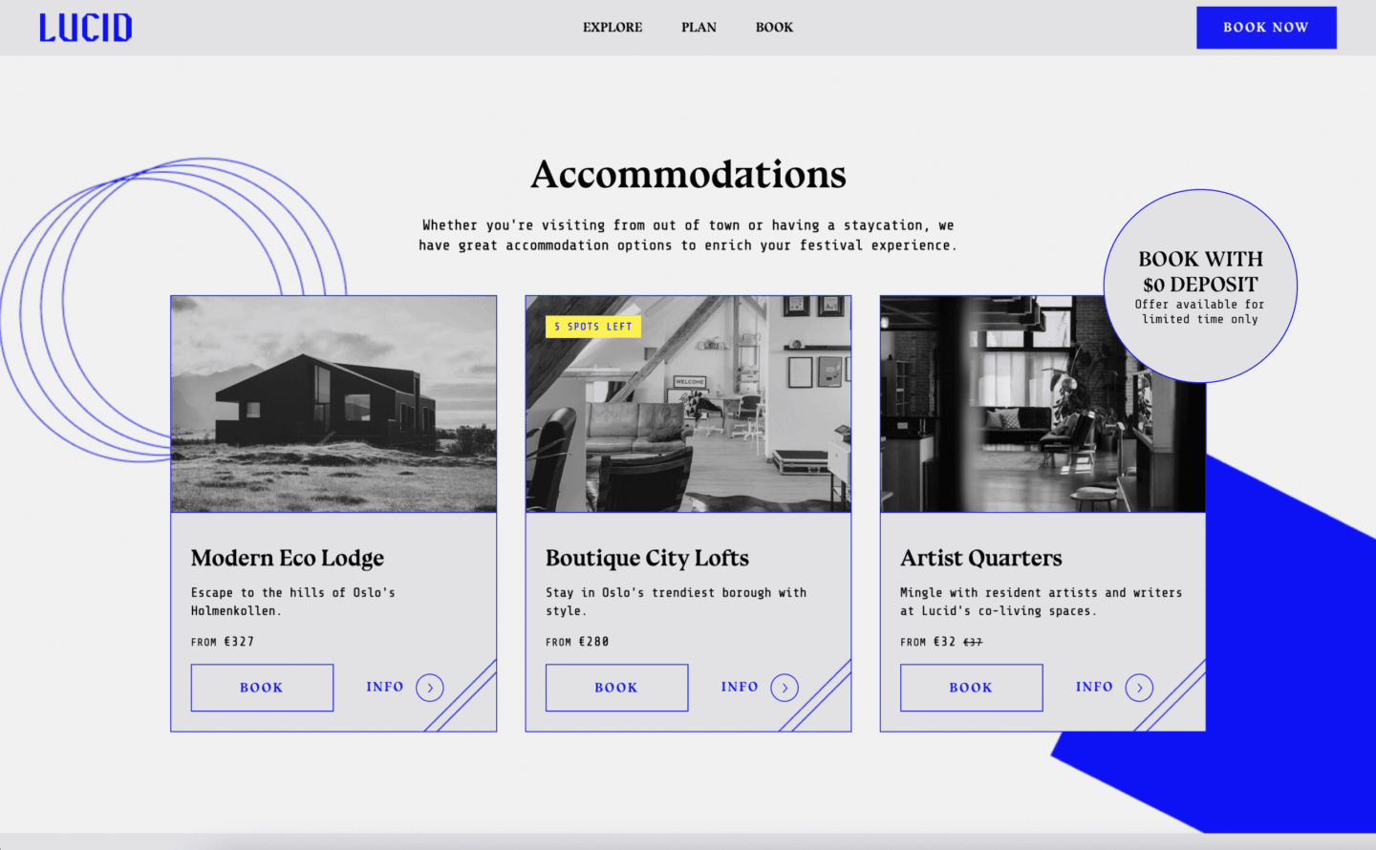Select the Boutique City Lofts heading
Image resolution: width=1376 pixels, height=850 pixels.
tap(647, 558)
